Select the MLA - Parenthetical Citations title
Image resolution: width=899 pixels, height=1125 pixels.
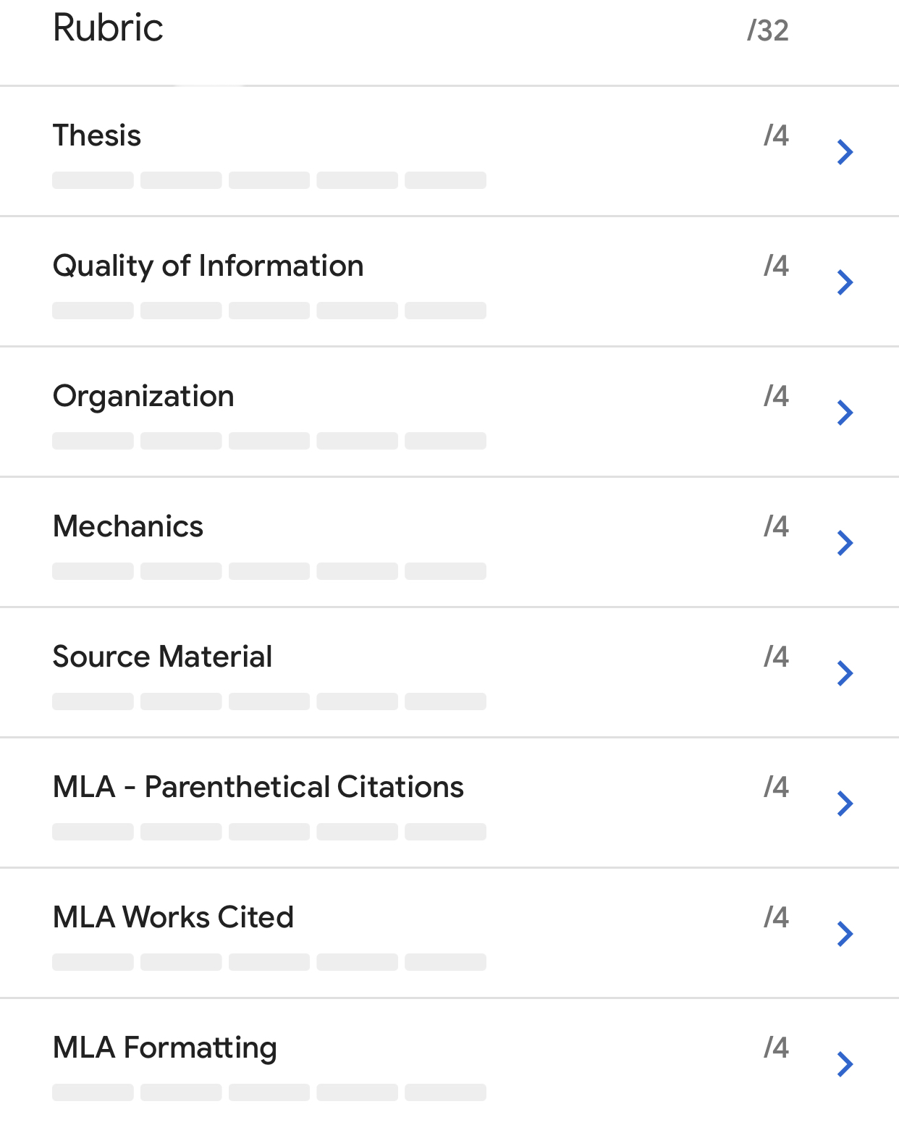[258, 787]
